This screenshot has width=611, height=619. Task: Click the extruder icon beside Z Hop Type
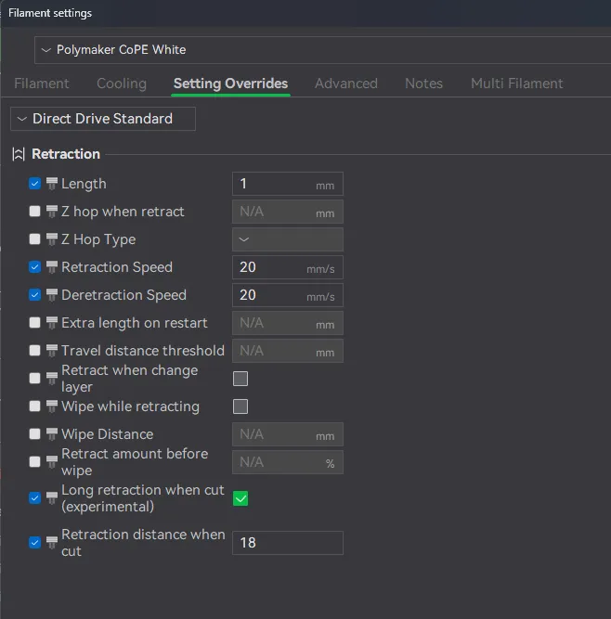[52, 239]
